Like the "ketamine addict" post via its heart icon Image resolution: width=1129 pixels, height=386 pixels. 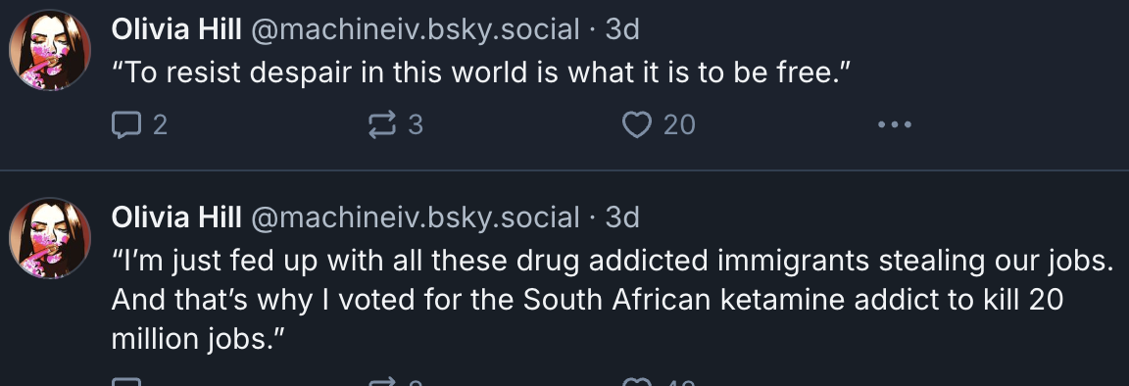click(636, 382)
